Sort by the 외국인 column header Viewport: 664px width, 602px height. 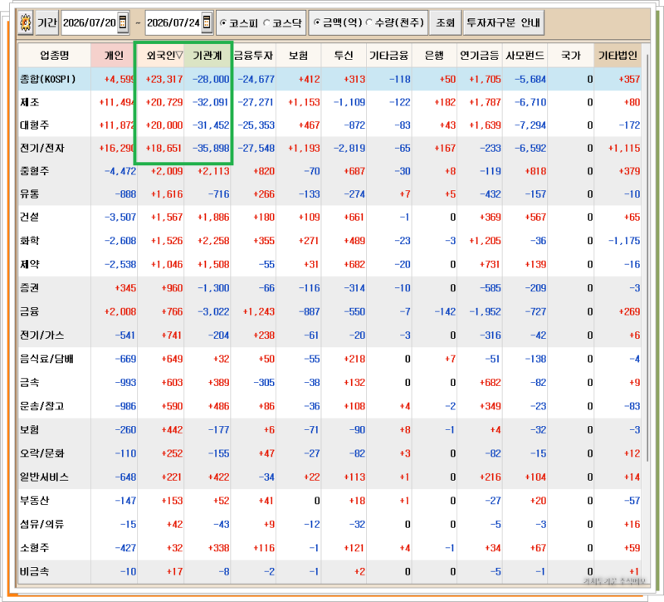click(160, 55)
